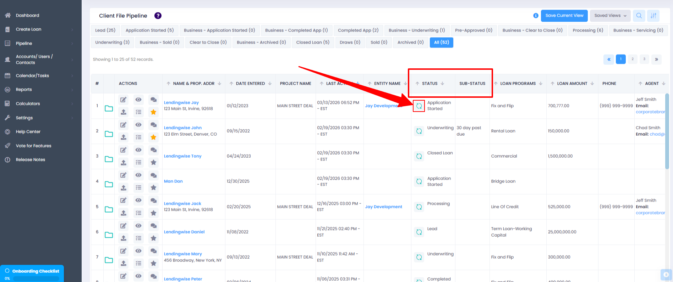Click the Onboarding Checklist progress bar

[x=35, y=278]
